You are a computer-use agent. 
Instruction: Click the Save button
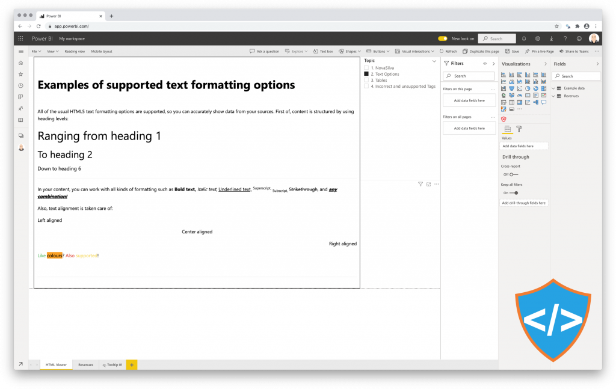[512, 51]
